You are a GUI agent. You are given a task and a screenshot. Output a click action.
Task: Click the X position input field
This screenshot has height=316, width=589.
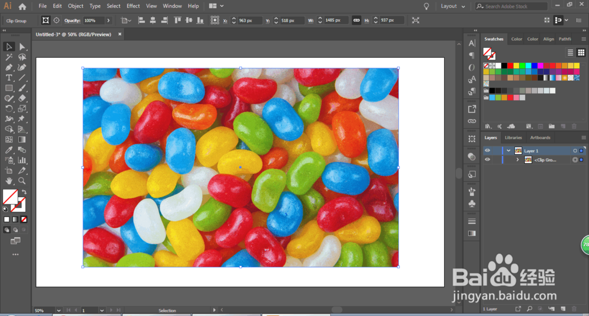click(249, 20)
